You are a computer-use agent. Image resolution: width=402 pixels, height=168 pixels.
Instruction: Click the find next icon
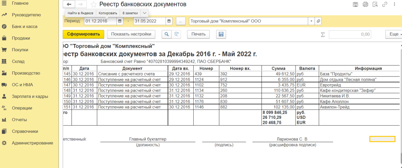pos(176,34)
